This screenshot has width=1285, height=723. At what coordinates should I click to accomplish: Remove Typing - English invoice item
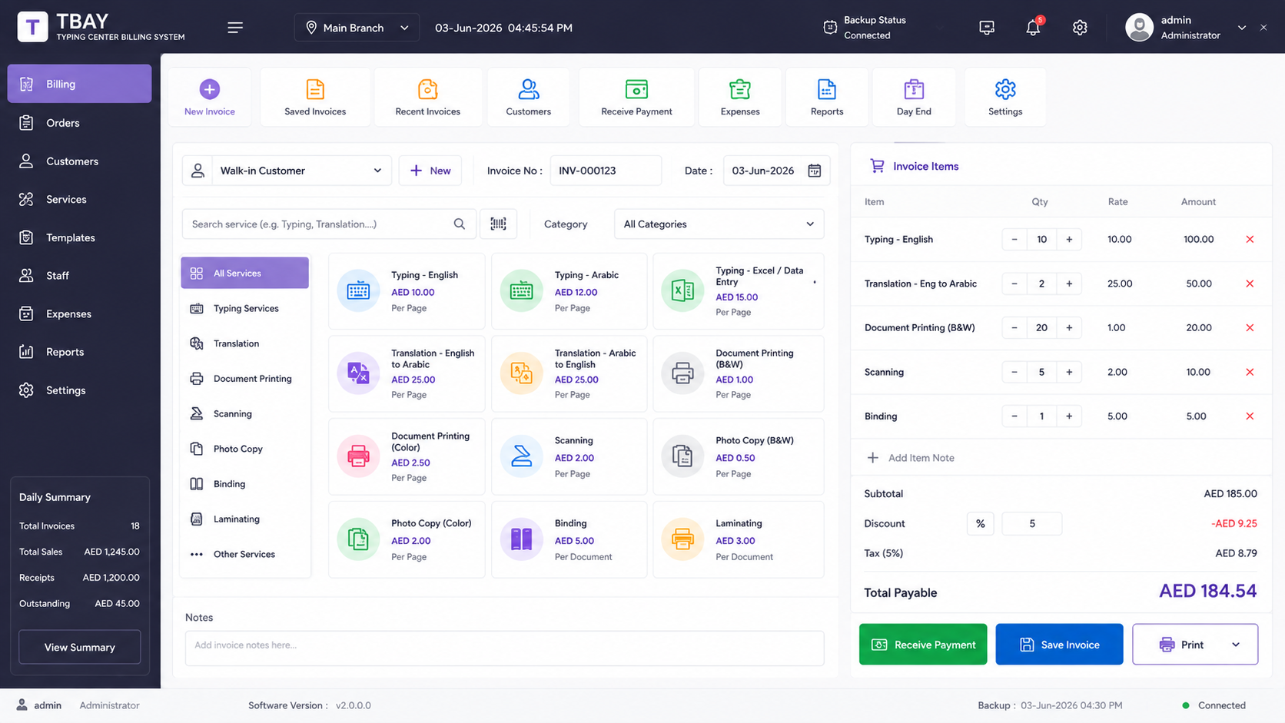tap(1250, 240)
